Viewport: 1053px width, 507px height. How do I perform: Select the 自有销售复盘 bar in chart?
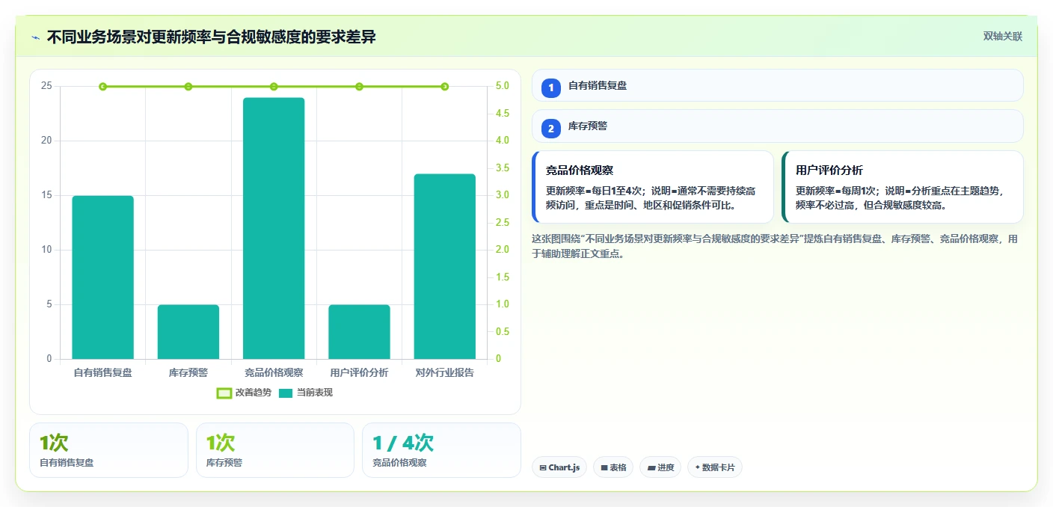click(x=103, y=277)
